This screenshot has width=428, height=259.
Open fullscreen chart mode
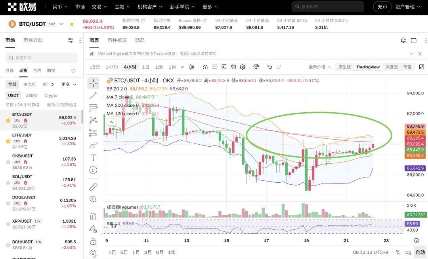click(421, 67)
